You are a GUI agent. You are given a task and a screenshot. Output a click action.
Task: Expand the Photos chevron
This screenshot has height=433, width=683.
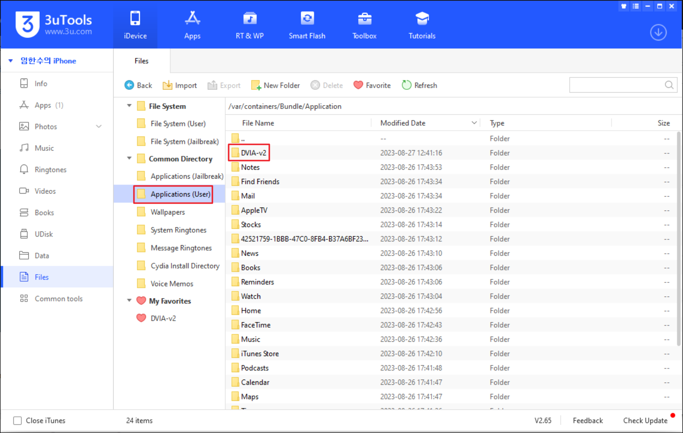click(99, 126)
